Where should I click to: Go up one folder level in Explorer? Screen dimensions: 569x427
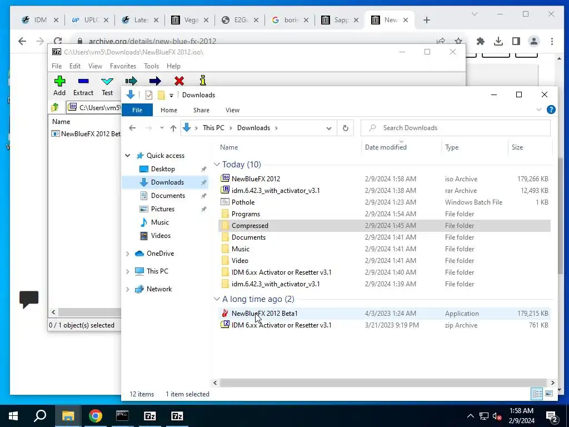173,128
